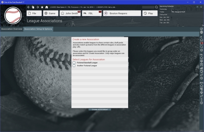Go forward with the right arrow icon
Image resolution: width=204 pixels, height=132 pixels.
pyautogui.click(x=38, y=7)
